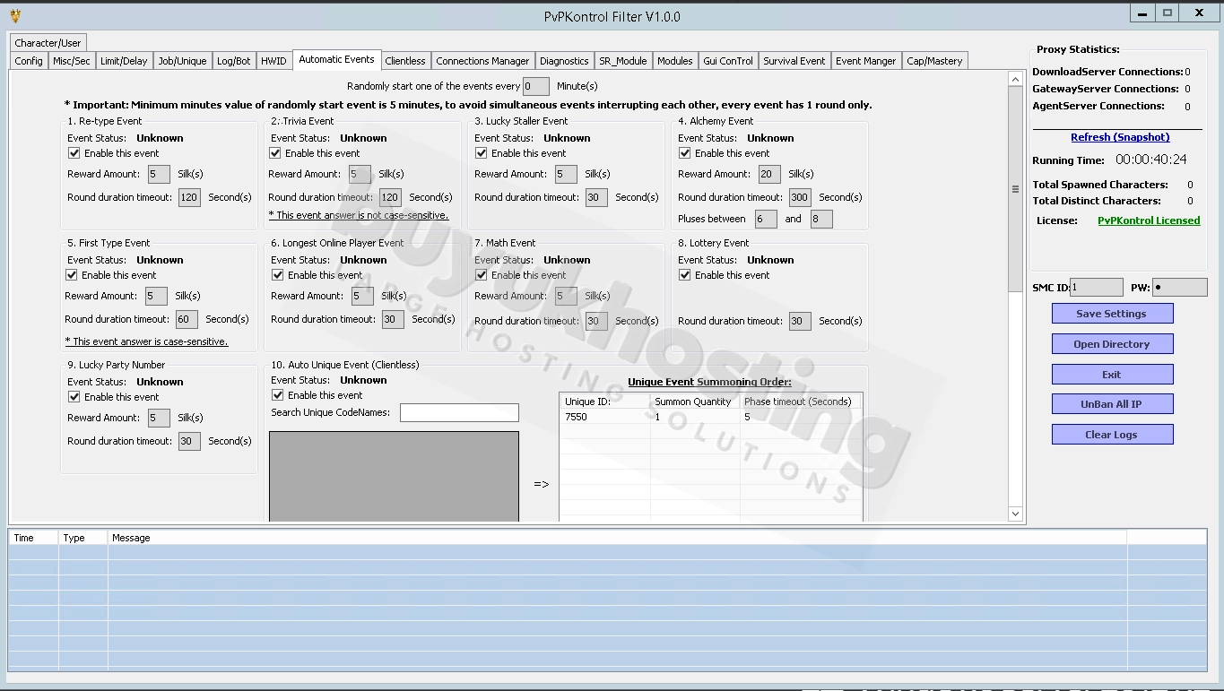Open the Survival Event tab

pos(794,61)
